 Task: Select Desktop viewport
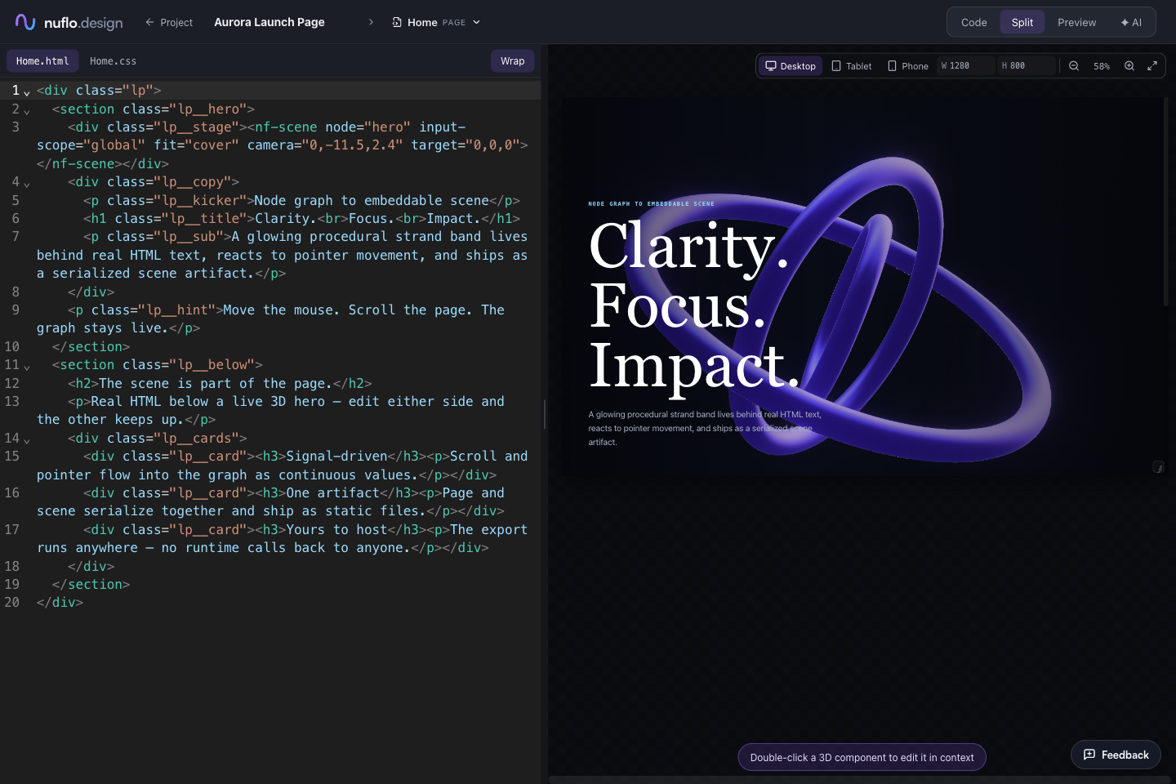(x=791, y=66)
